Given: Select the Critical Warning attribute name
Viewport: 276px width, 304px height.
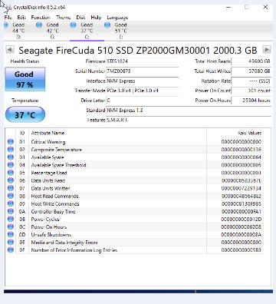Looking at the screenshot, I should (48, 142).
